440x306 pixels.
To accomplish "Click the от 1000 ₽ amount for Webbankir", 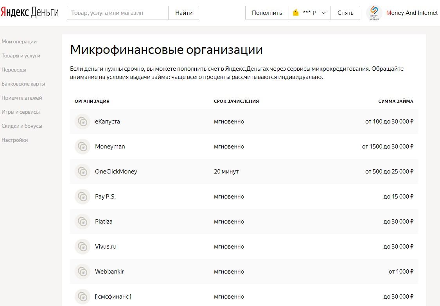I will tap(401, 272).
